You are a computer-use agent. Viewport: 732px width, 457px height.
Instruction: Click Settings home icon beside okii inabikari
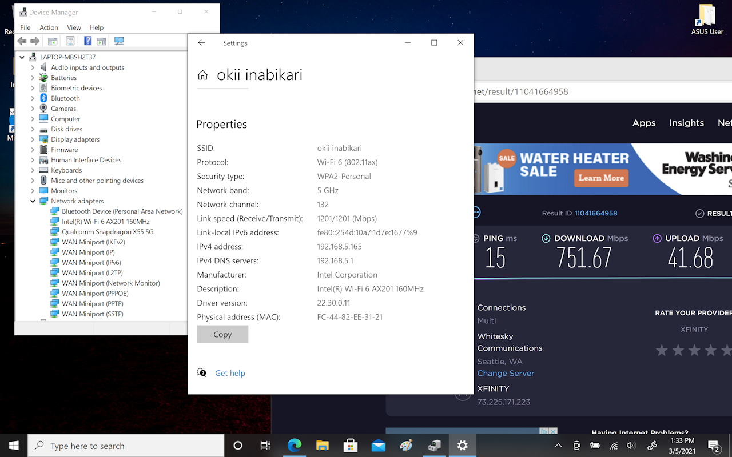coord(202,75)
